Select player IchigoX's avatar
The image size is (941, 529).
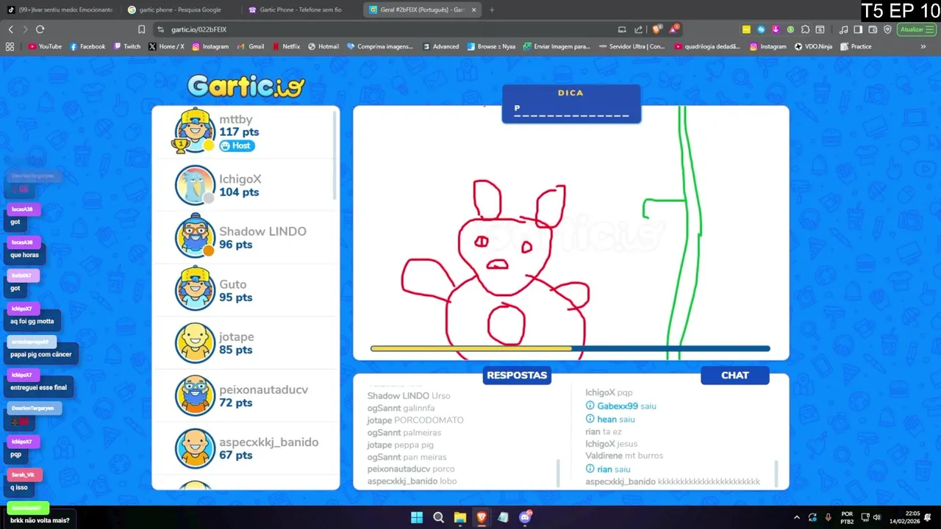click(195, 184)
